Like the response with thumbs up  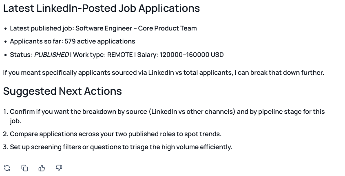coord(42,168)
